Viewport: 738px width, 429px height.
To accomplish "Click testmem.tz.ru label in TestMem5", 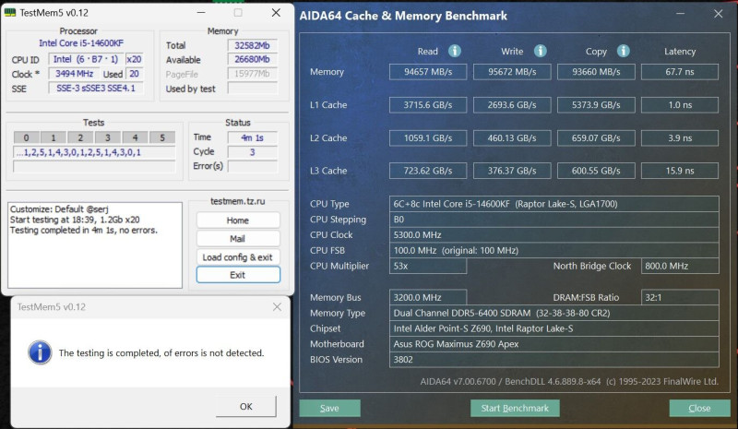I will tap(238, 201).
